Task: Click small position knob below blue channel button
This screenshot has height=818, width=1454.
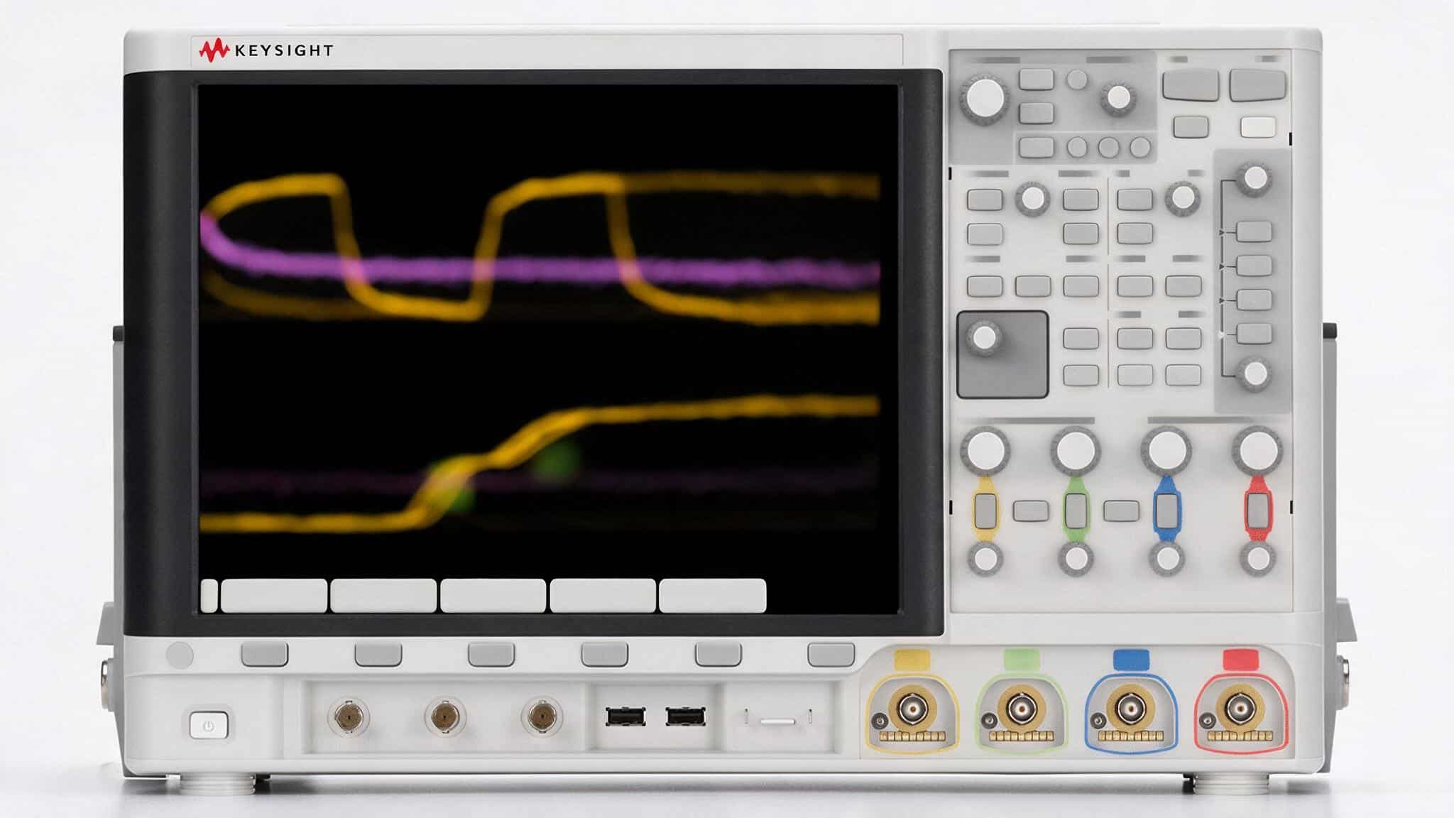Action: 1166,559
